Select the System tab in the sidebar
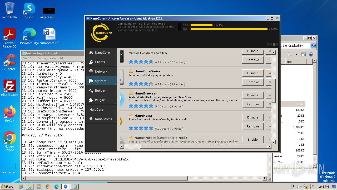Screen dimensions: 337x190 (101, 81)
